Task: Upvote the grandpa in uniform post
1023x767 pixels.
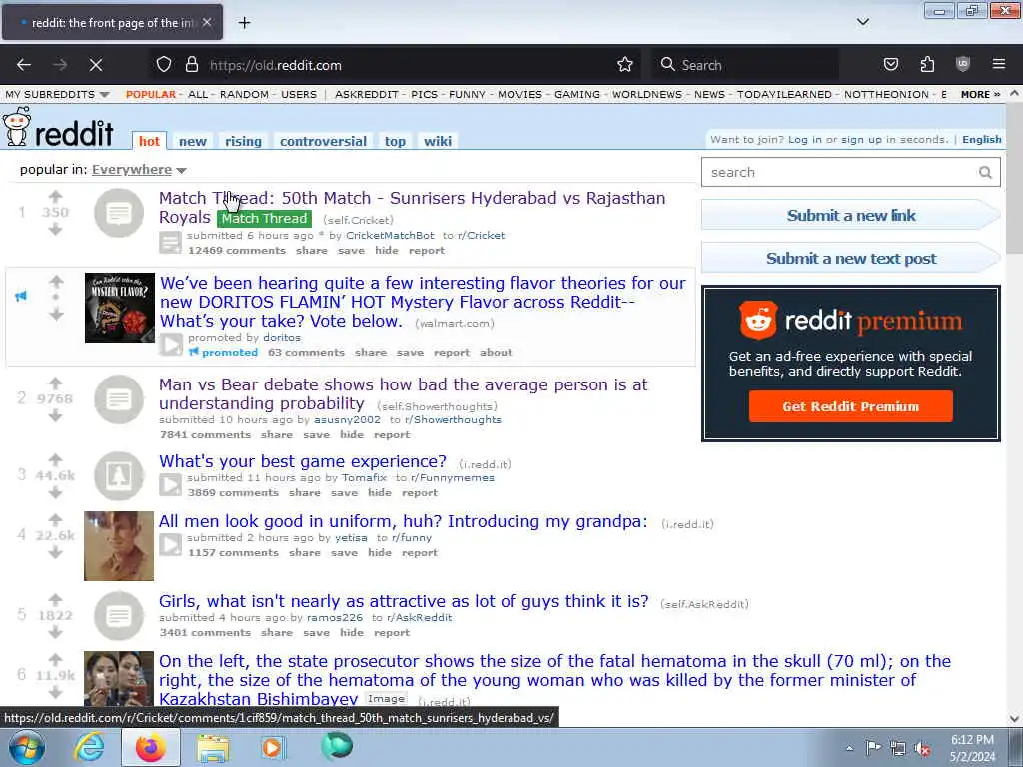Action: click(56, 519)
